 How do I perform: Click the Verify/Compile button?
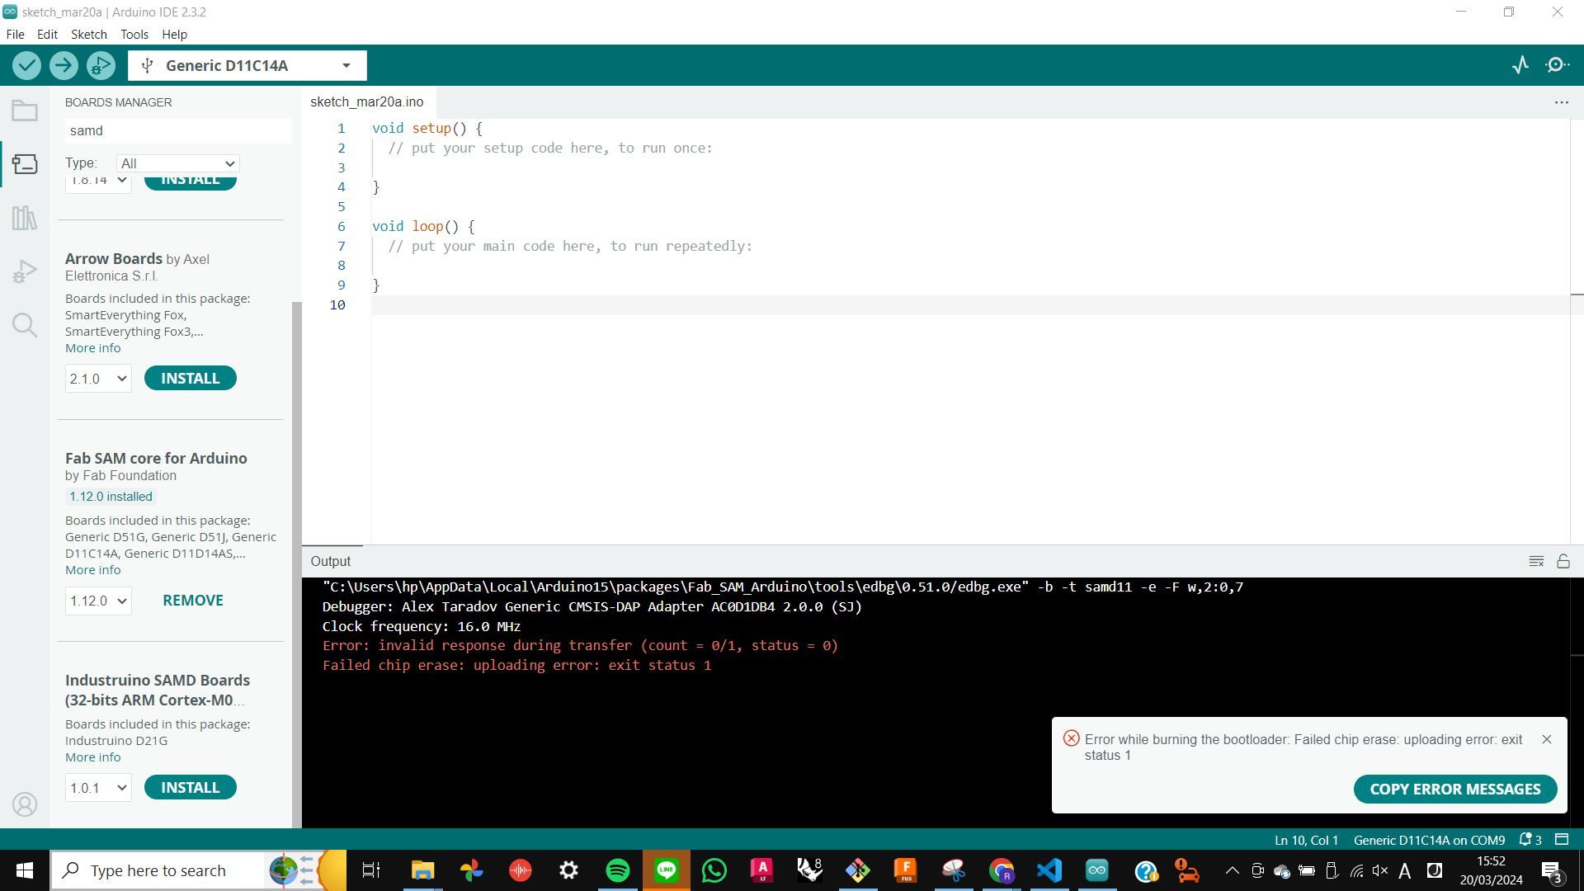click(x=26, y=65)
